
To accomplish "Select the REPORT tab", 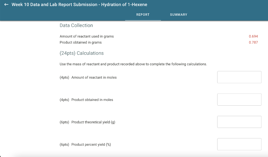I will click(x=143, y=15).
